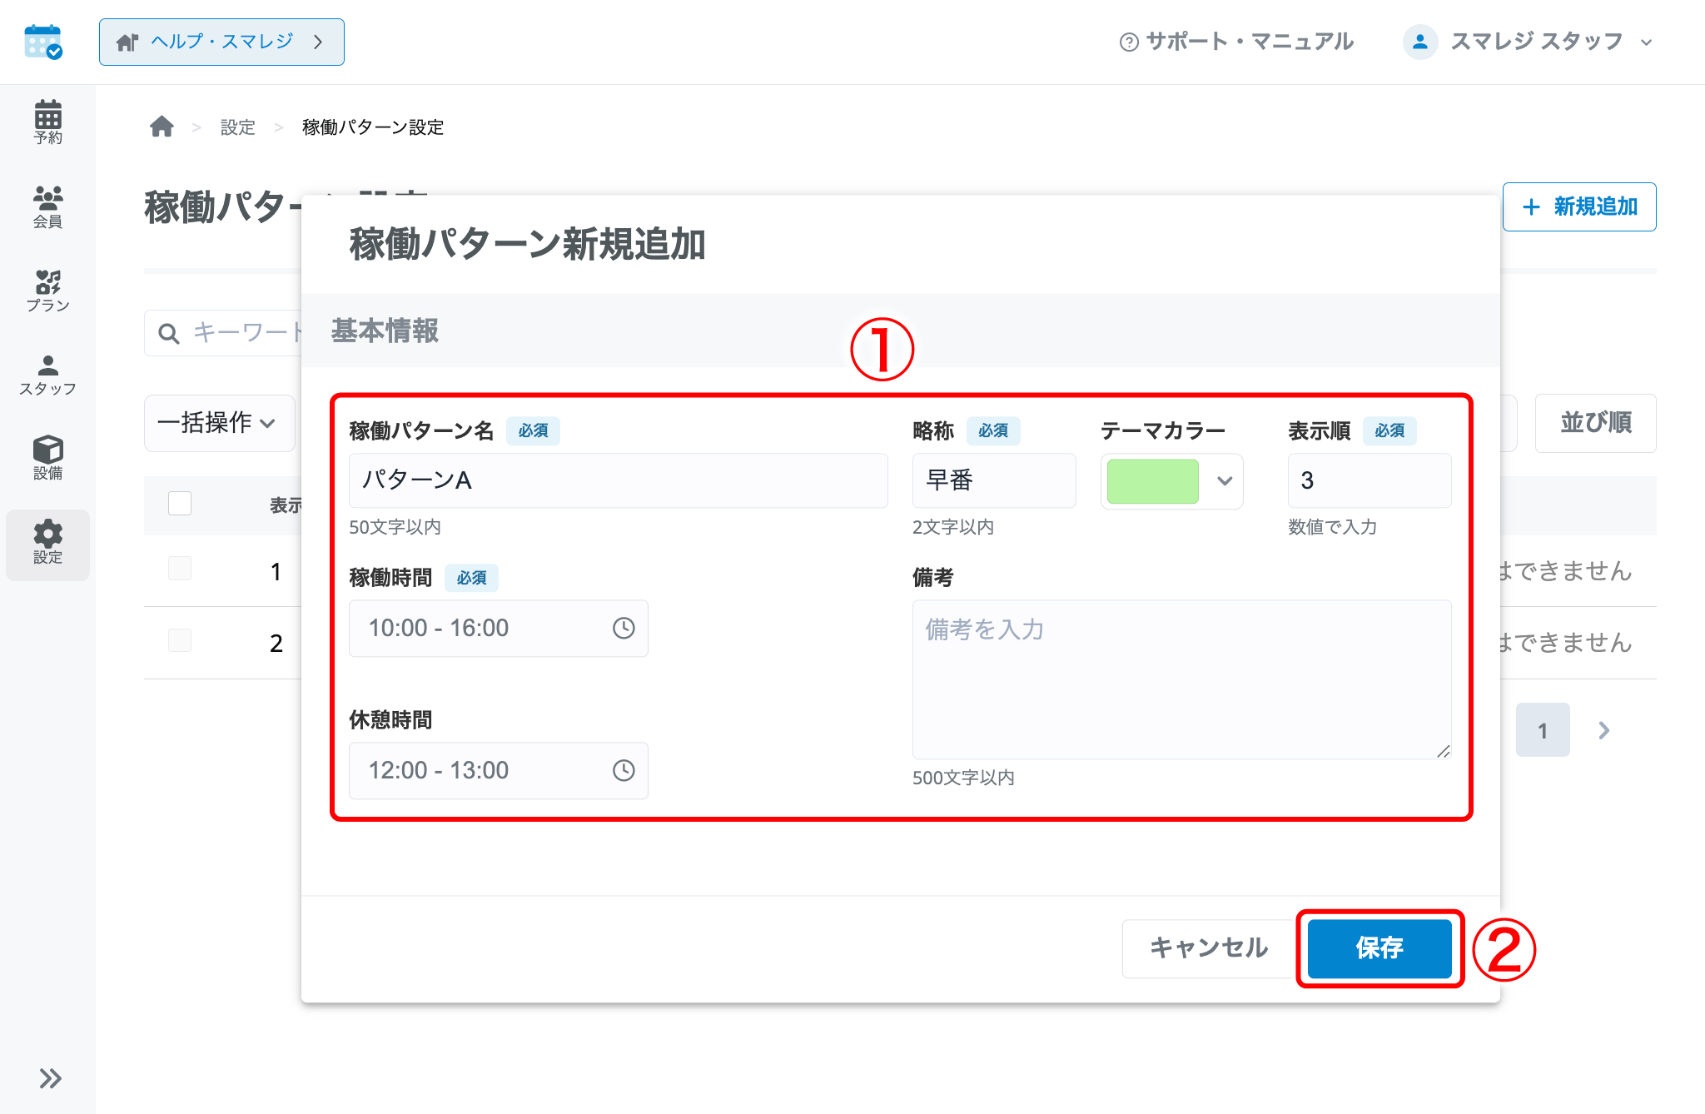The width and height of the screenshot is (1705, 1114).
Task: Click 稼働パターン設定 breadcrumb text
Action: [x=373, y=127]
